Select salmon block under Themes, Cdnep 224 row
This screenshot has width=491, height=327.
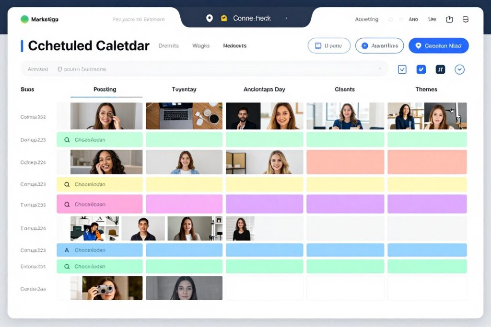(427, 162)
